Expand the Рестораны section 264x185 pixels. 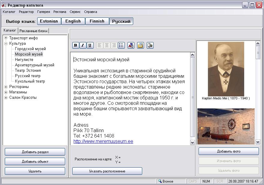(6, 87)
